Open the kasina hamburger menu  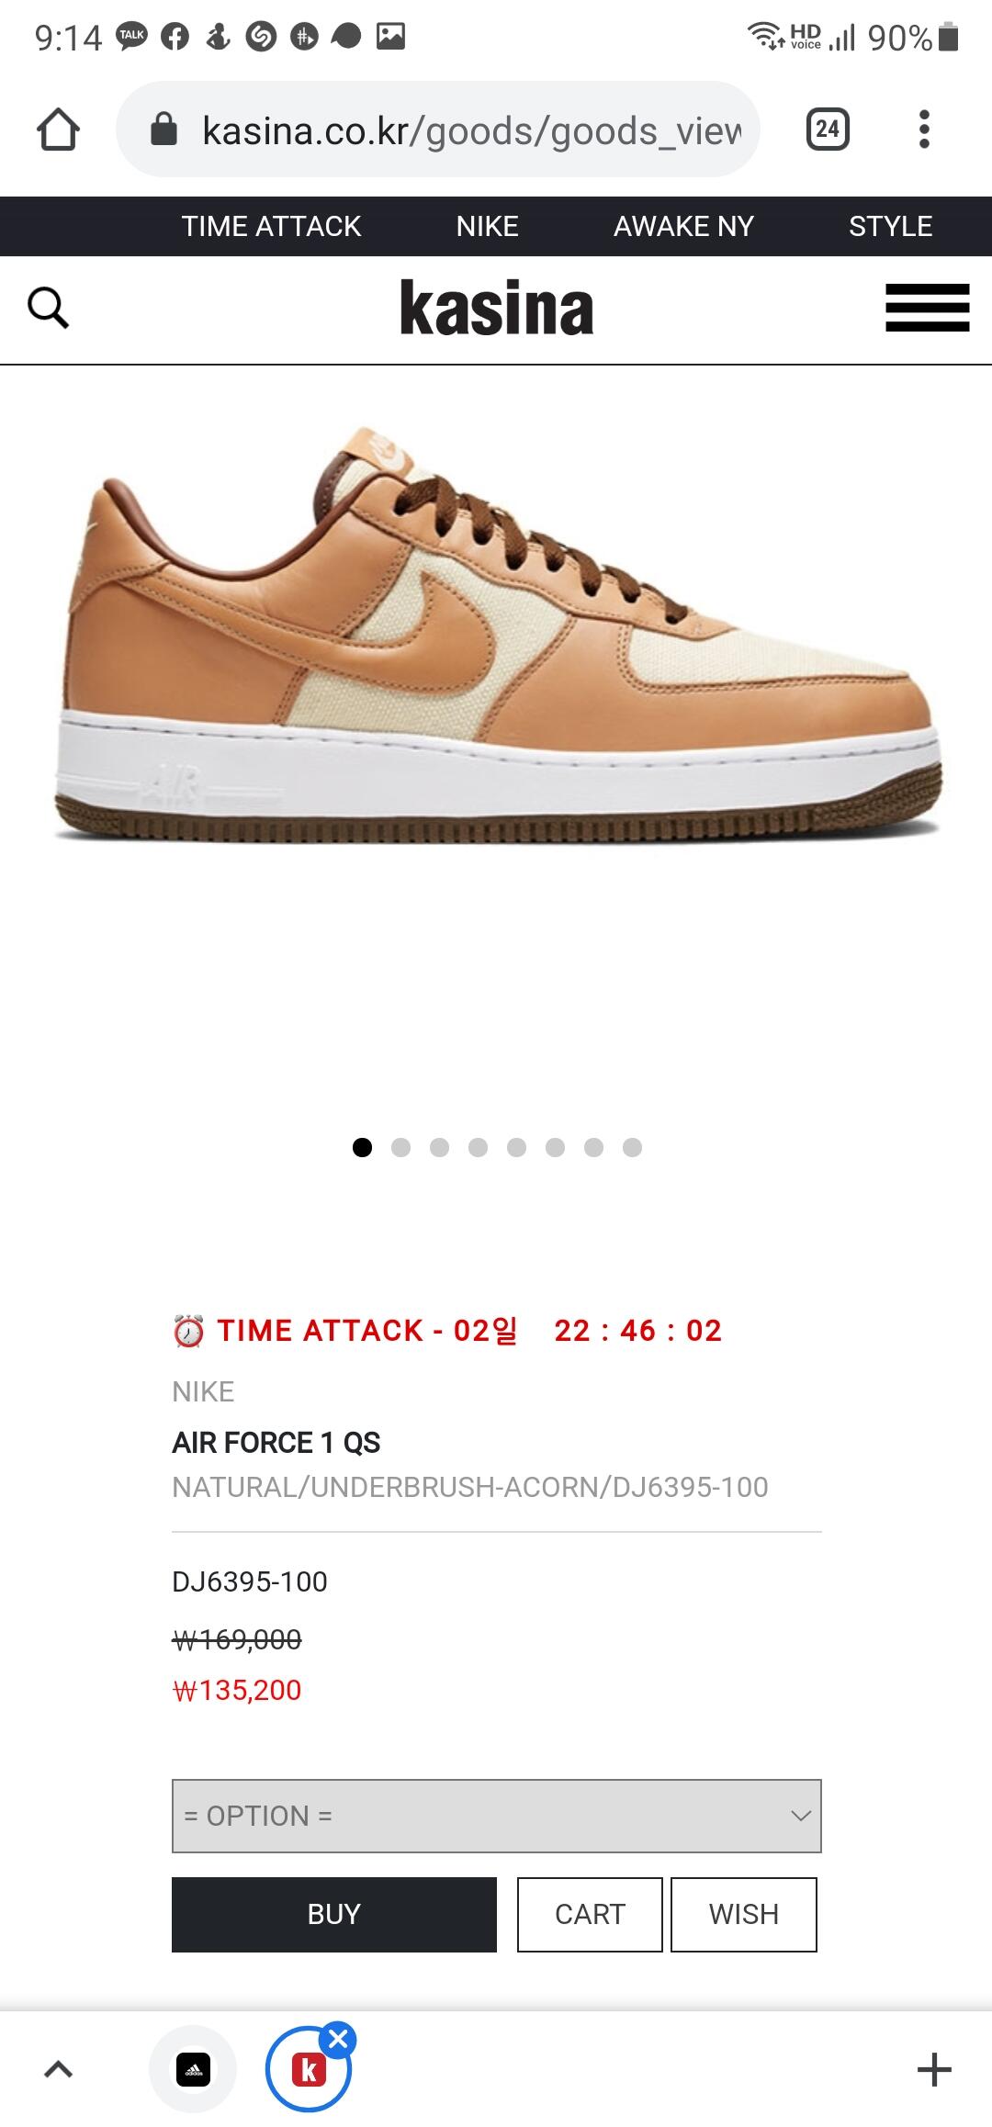[x=927, y=308]
